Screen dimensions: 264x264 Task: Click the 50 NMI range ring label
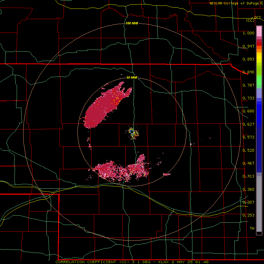point(132,77)
